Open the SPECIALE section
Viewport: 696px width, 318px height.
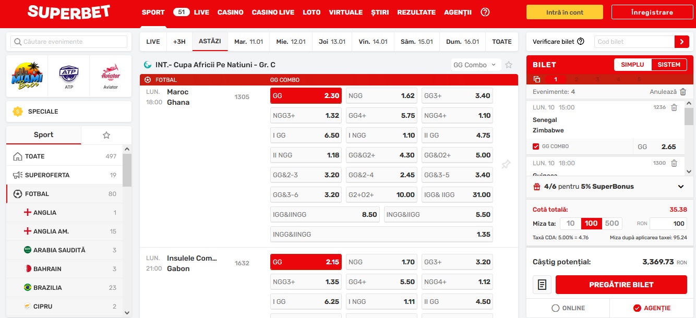[x=69, y=111]
